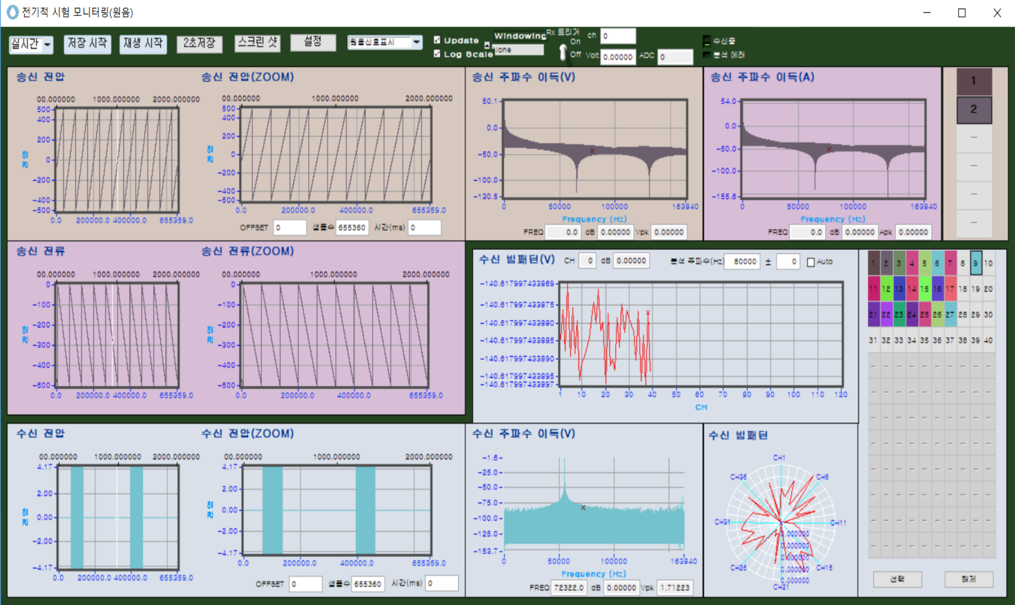
Task: Open the Windowing selector
Action: click(x=518, y=50)
